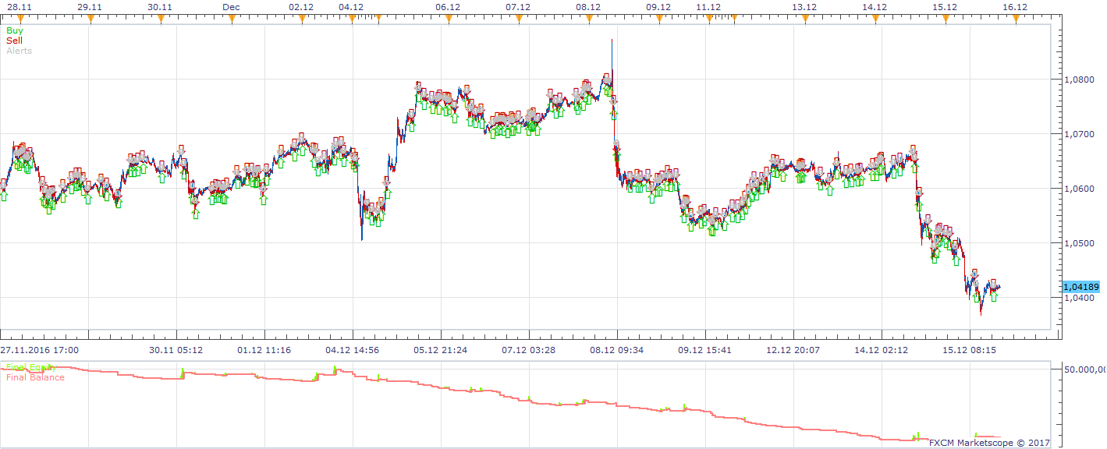Click the 1,0500 price axis label
The image size is (1107, 449).
click(x=1078, y=243)
